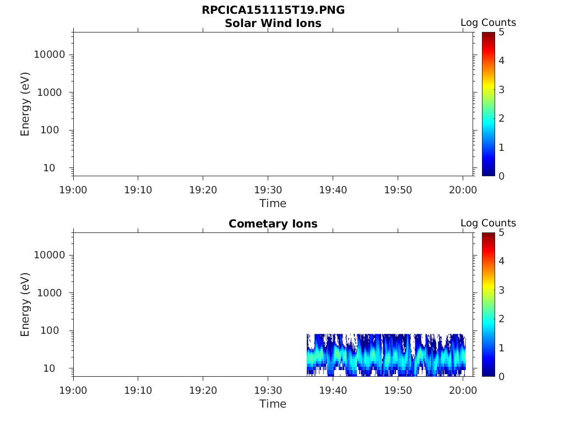The image size is (564, 423).
Task: Click 19:10 tick label on bottom plot
Action: click(138, 391)
